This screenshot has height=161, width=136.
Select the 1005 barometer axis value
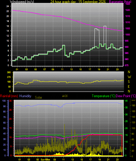click(127, 28)
